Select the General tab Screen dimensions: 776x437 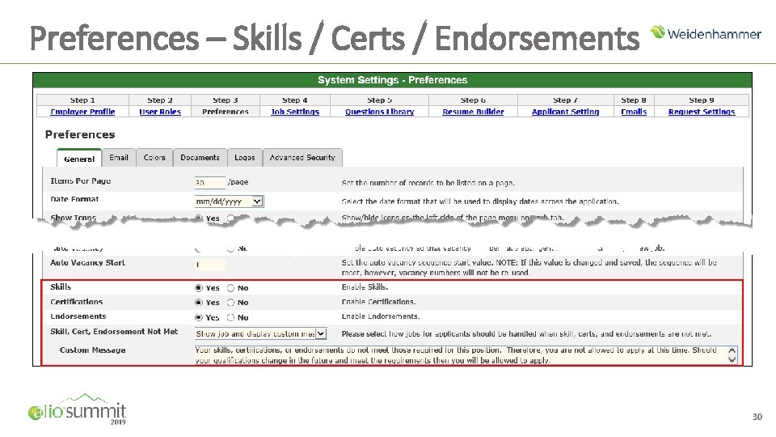point(79,158)
